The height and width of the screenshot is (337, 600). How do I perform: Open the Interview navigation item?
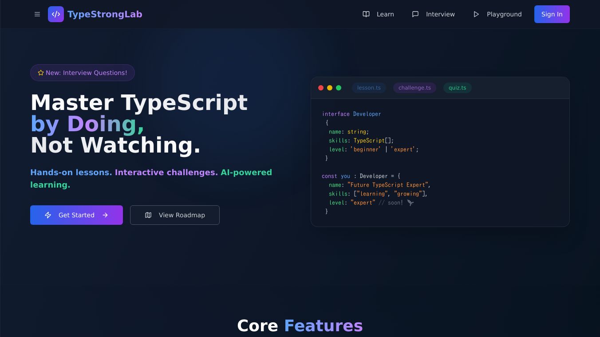[434, 14]
